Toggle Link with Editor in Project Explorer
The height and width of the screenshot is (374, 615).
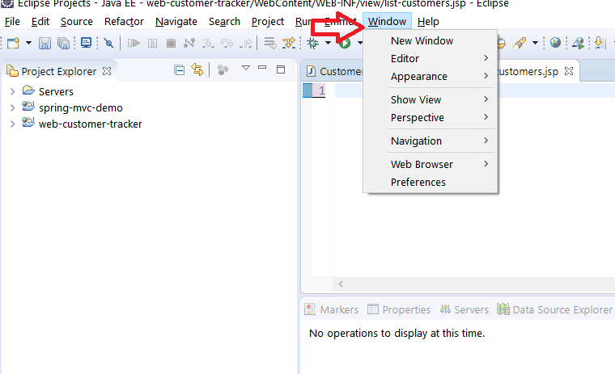tap(197, 70)
